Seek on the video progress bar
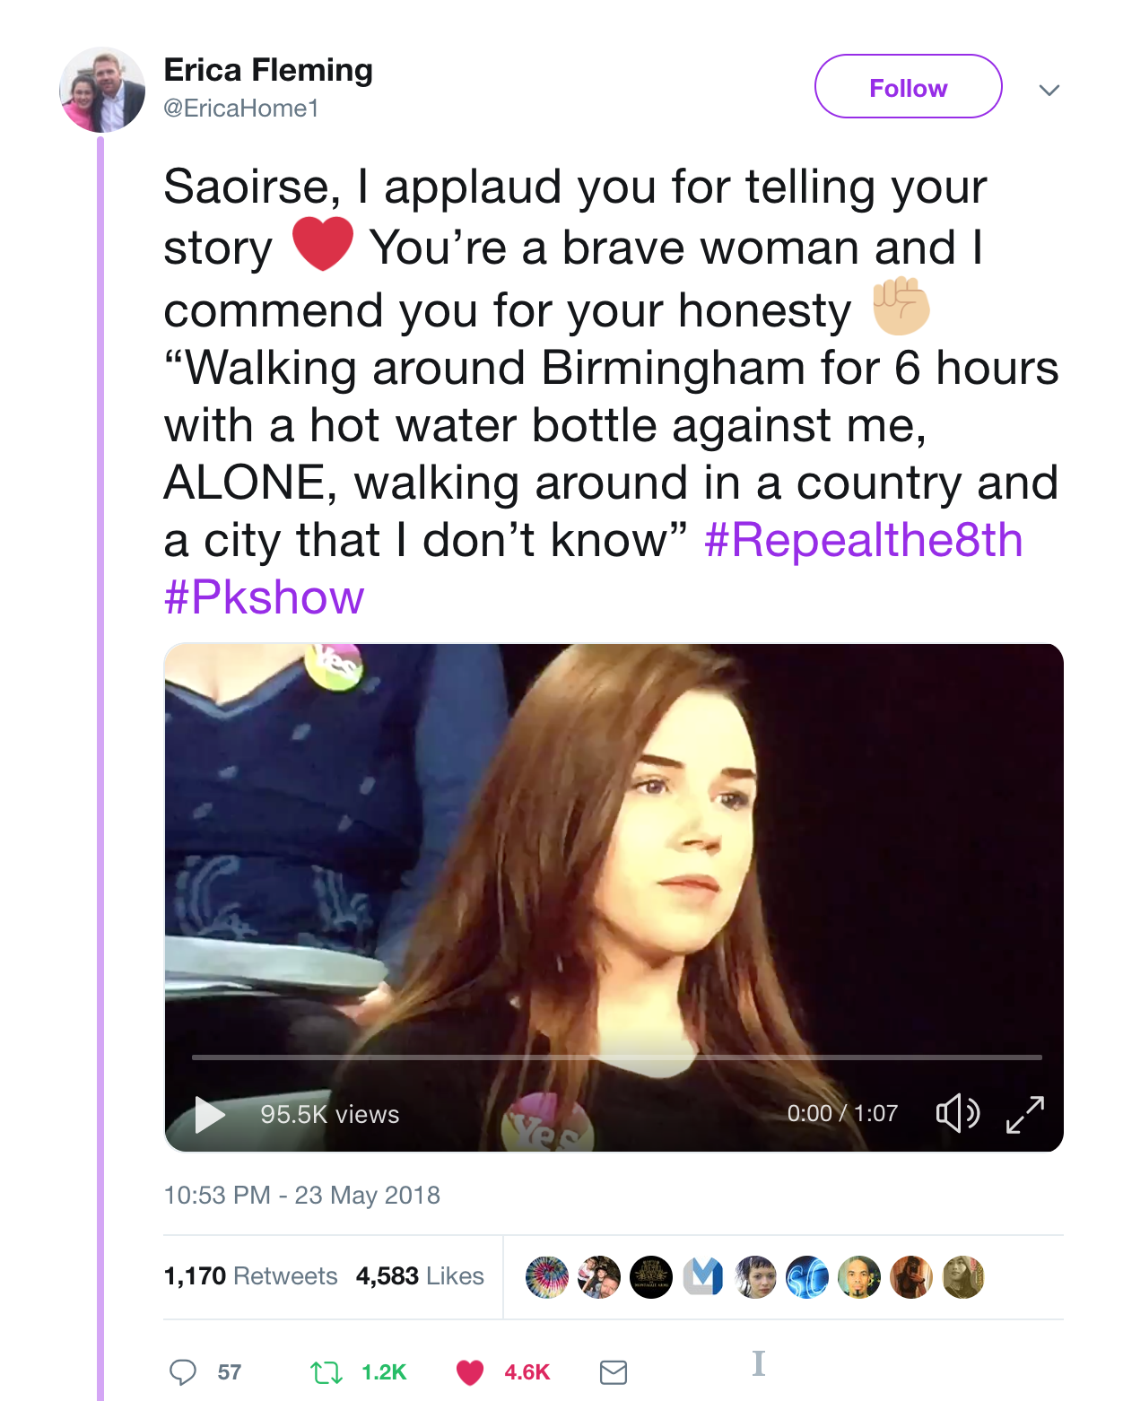1123x1401 pixels. pos(616,1057)
